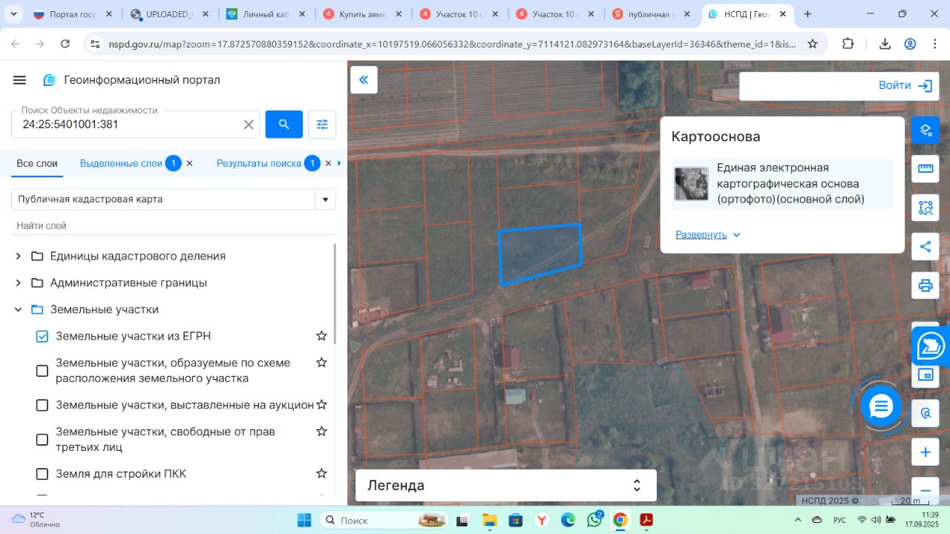Image resolution: width=950 pixels, height=534 pixels.
Task: Select the ruler measurement tool
Action: pos(926,168)
